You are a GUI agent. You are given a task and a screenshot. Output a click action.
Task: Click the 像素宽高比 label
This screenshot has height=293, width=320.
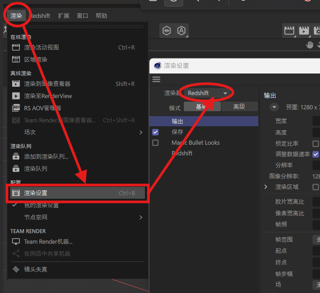(x=290, y=213)
